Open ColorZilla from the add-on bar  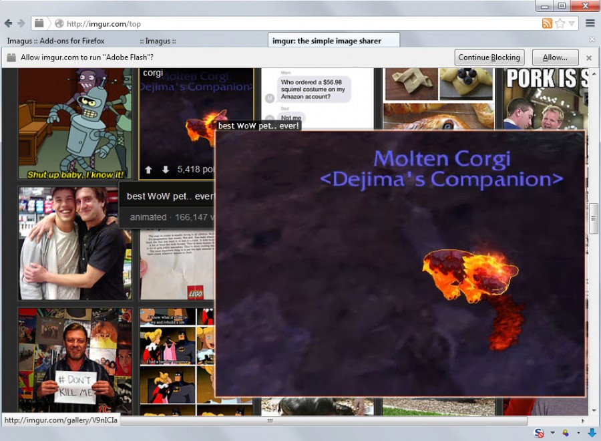(x=565, y=433)
